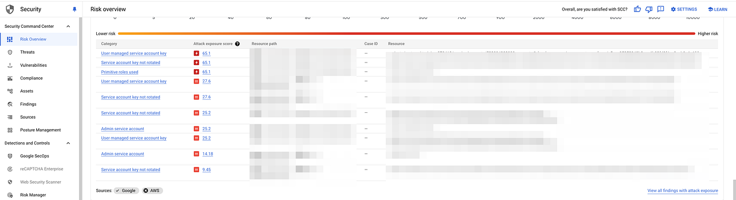Click the thumbs up feedback icon
The image size is (736, 200).
(x=638, y=9)
